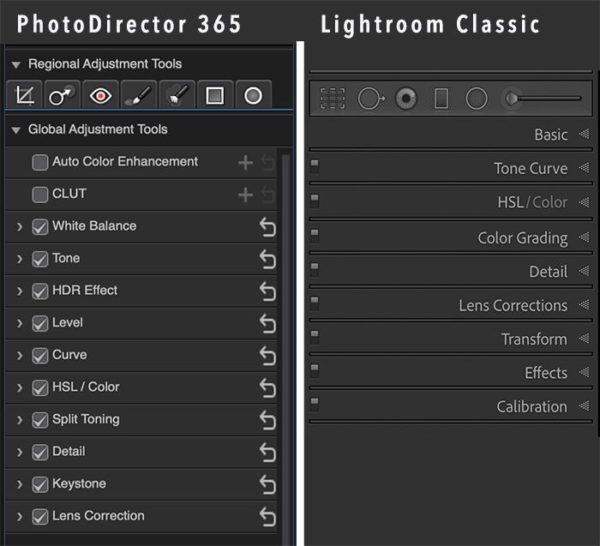
Task: Uncheck HDR Effect checkbox
Action: point(40,291)
